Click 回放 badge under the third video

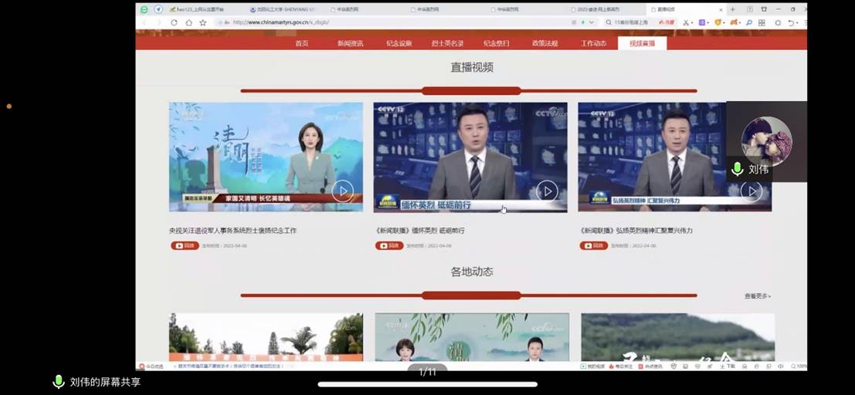tap(593, 245)
